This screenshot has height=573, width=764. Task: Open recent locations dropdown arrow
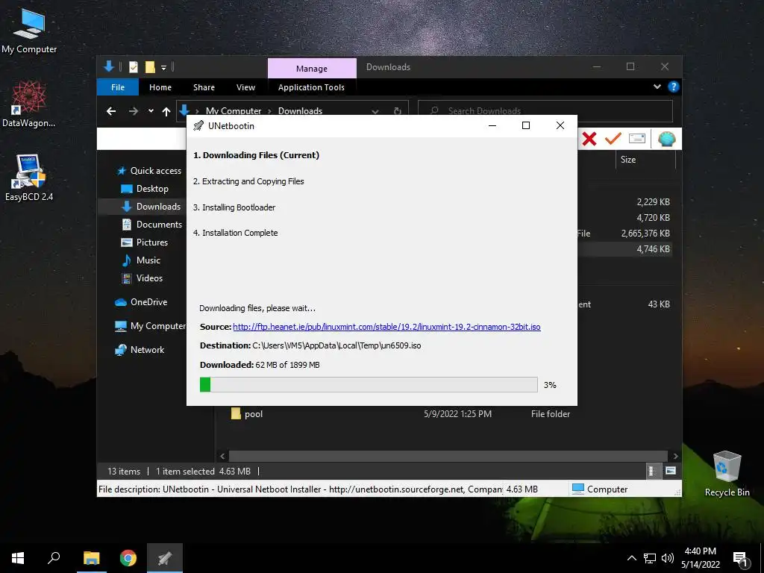pyautogui.click(x=151, y=111)
